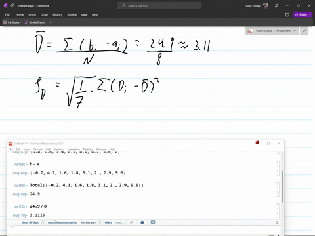Expand the arrow beside 'show all digits'

43,222
